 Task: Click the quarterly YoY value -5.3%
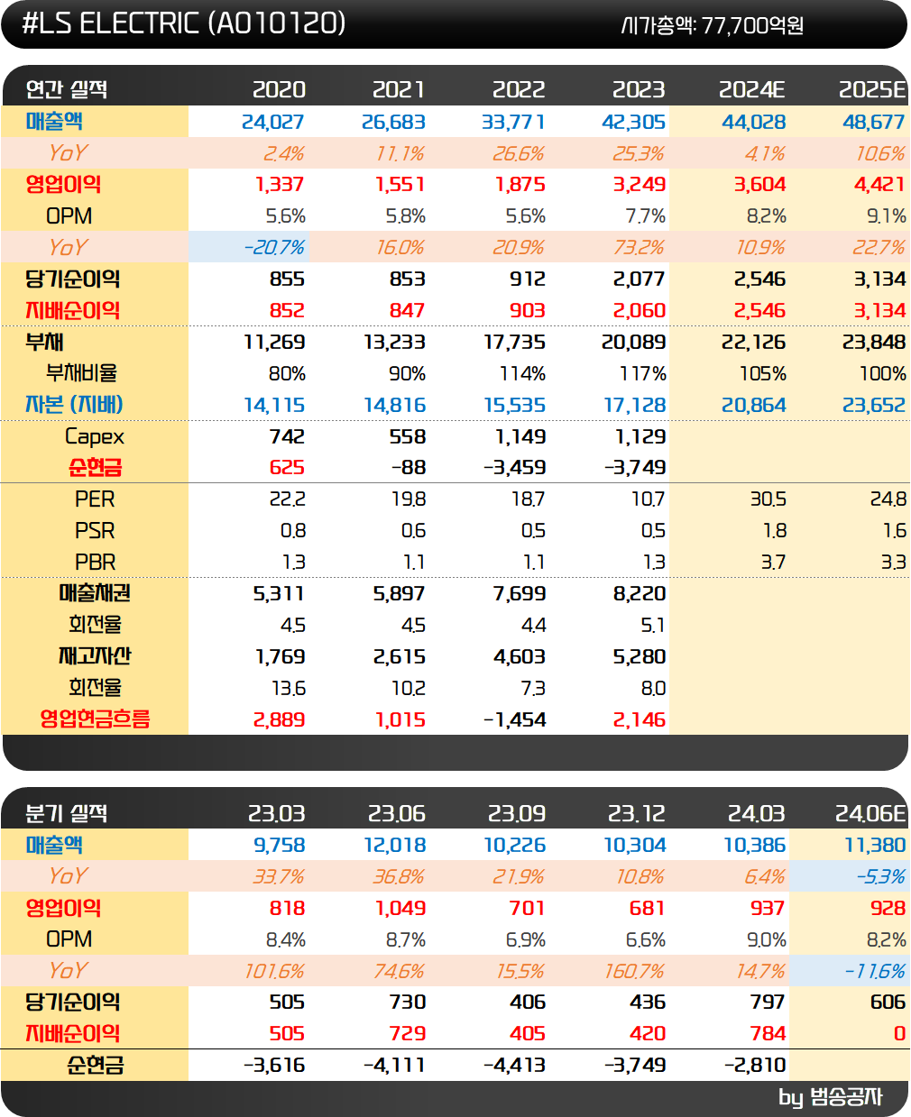tap(880, 876)
